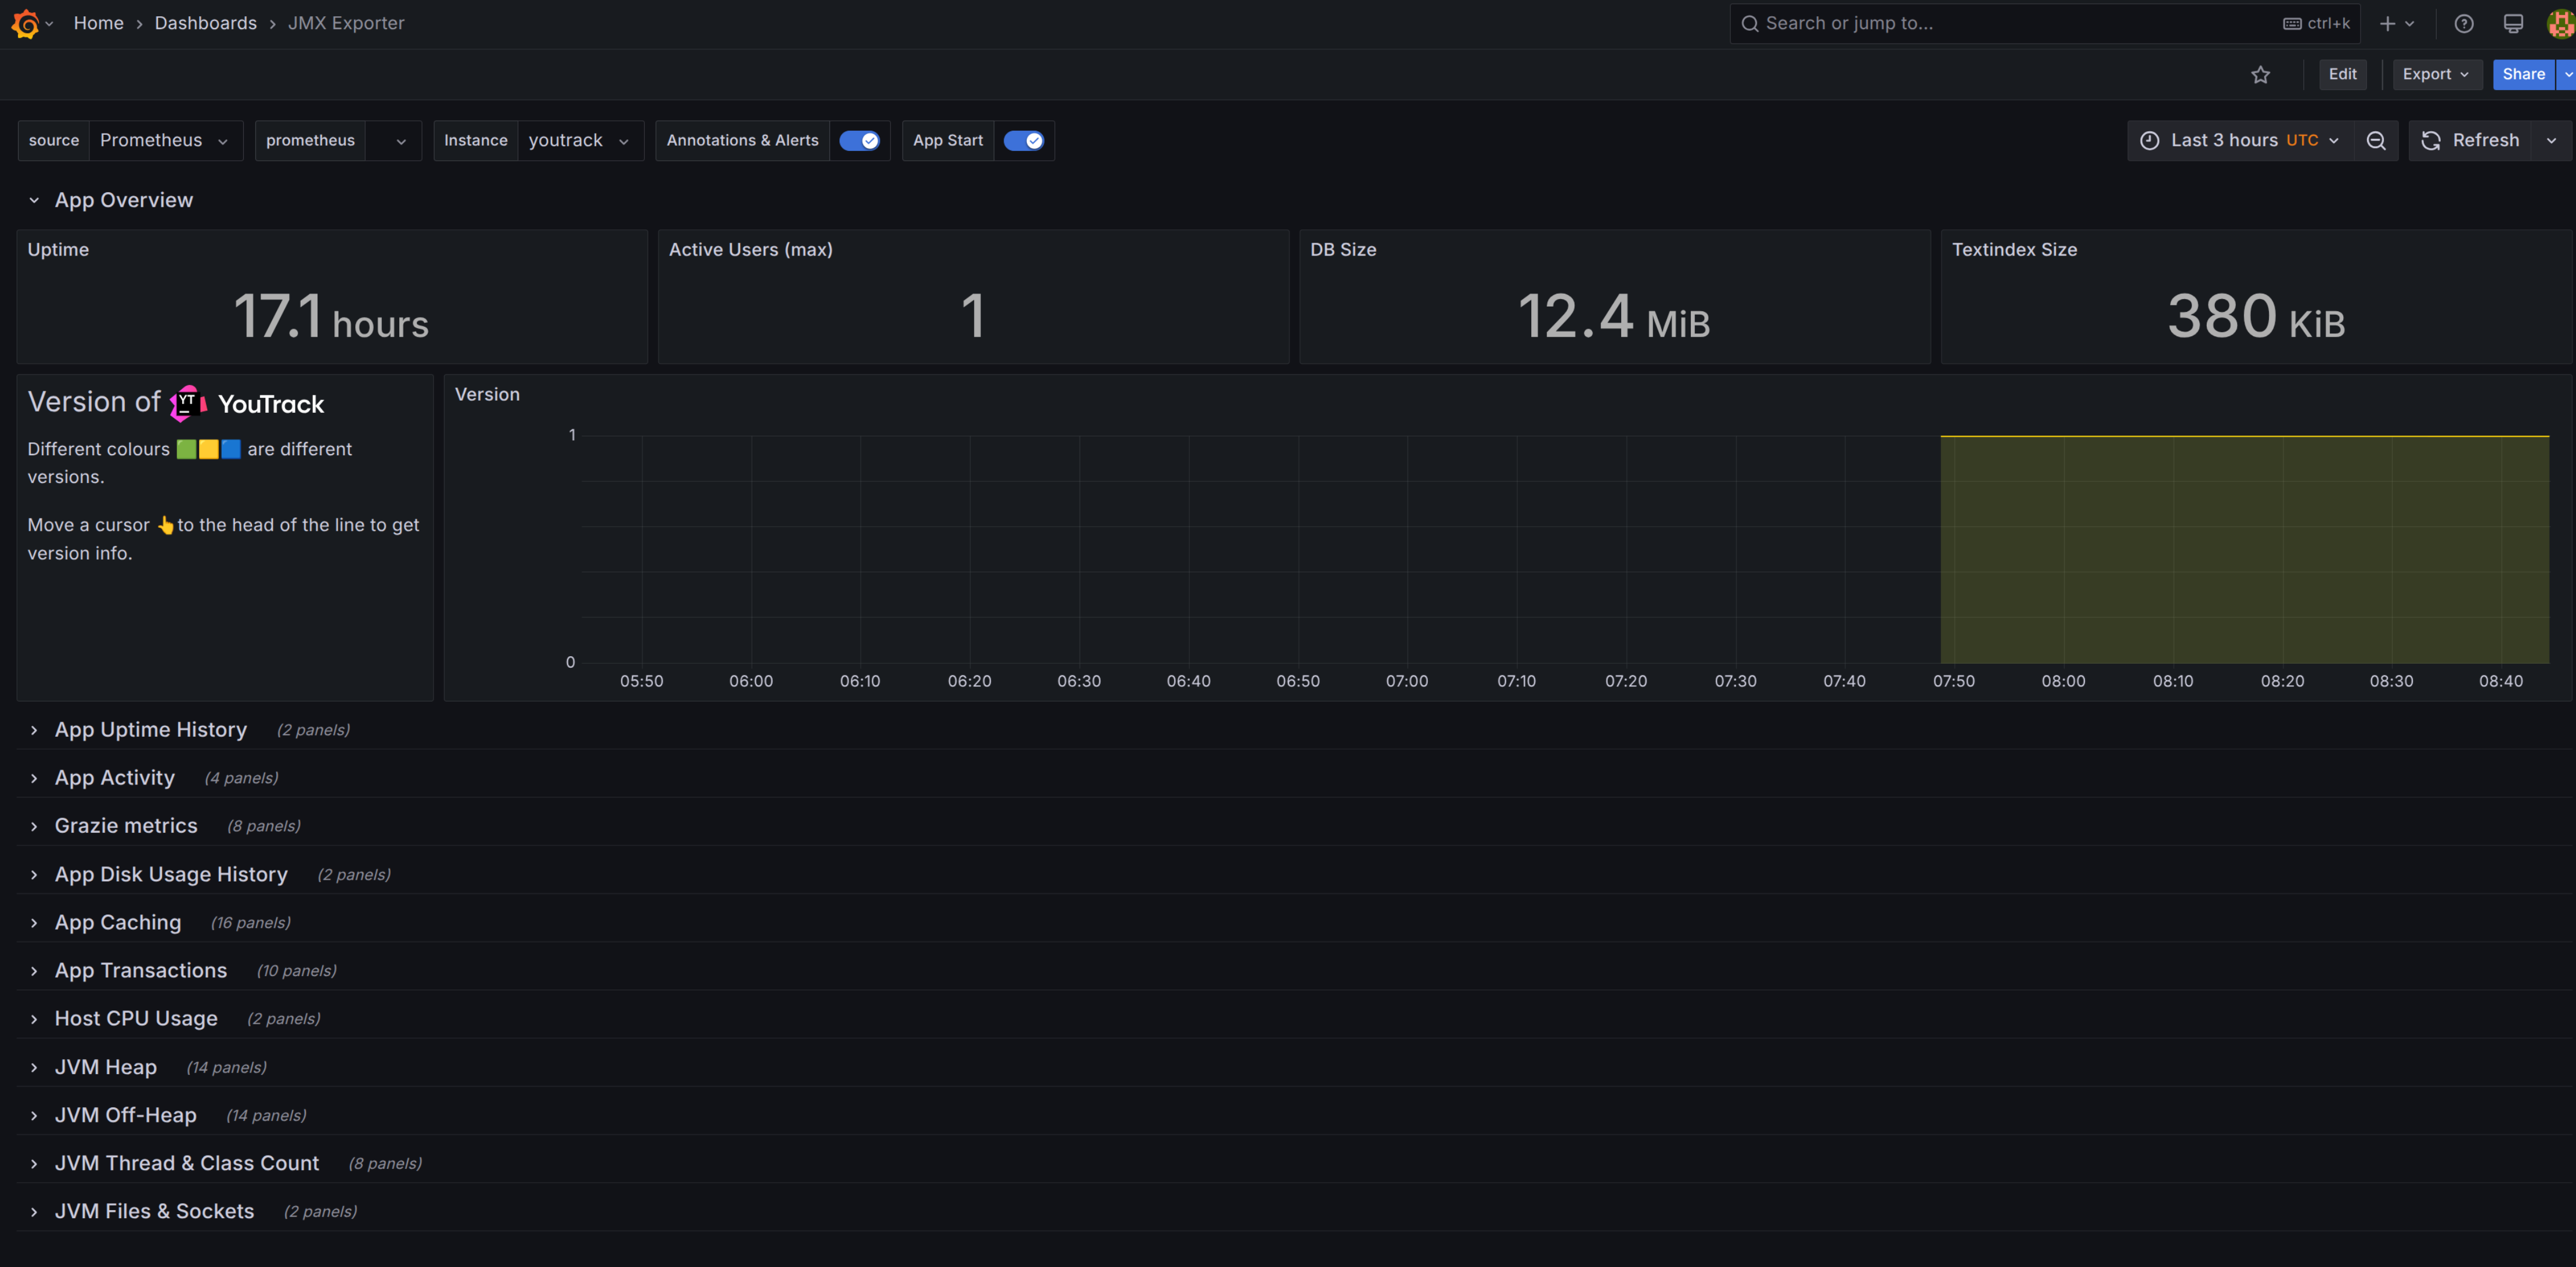Viewport: 2576px width, 1267px height.
Task: Expand the App Caching row
Action: click(34, 923)
